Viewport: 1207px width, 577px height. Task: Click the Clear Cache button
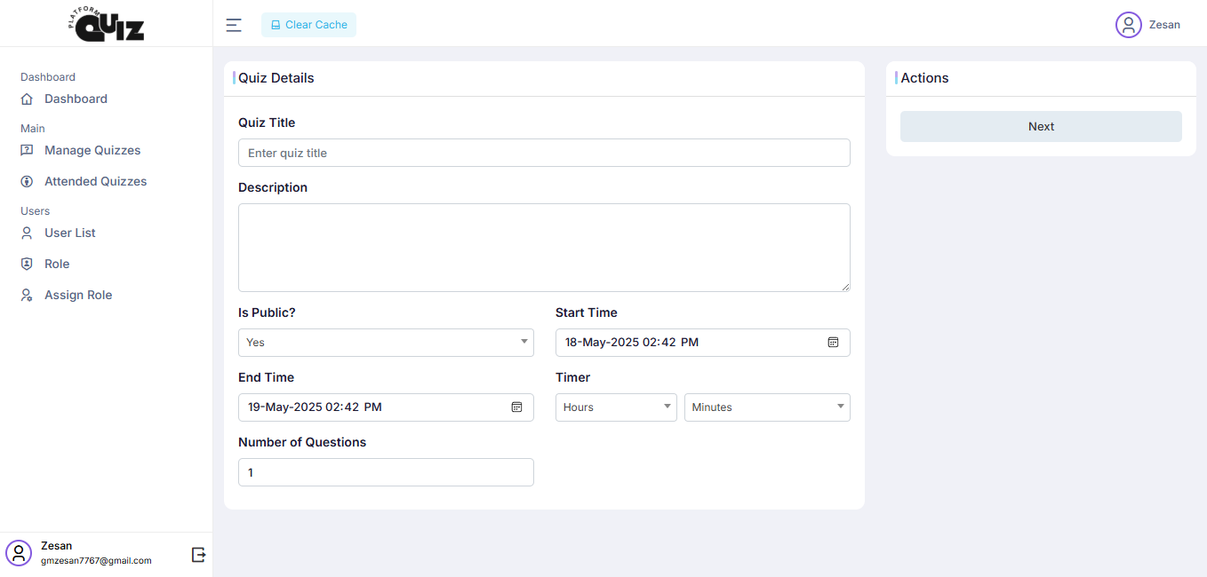click(308, 25)
